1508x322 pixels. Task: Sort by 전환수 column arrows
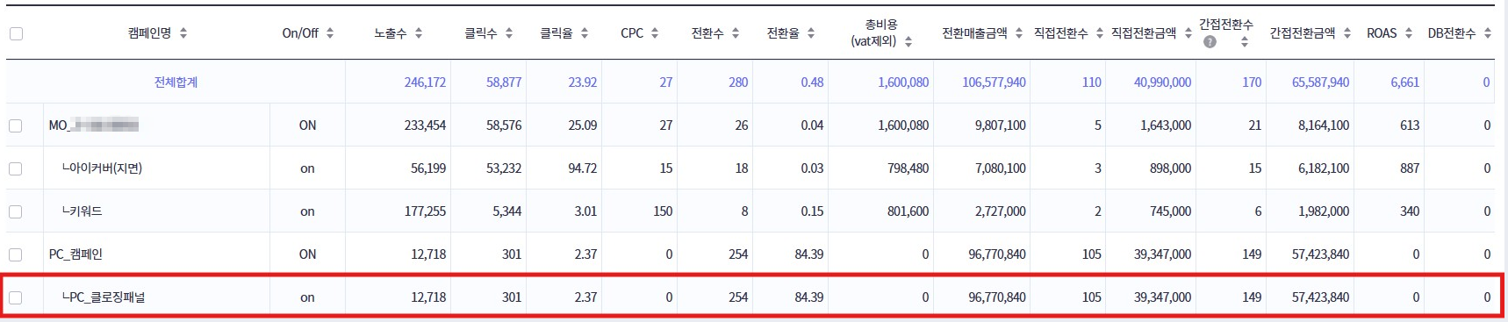736,33
